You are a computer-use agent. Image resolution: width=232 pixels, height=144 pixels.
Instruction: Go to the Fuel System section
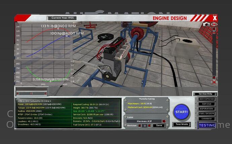coord(207,114)
